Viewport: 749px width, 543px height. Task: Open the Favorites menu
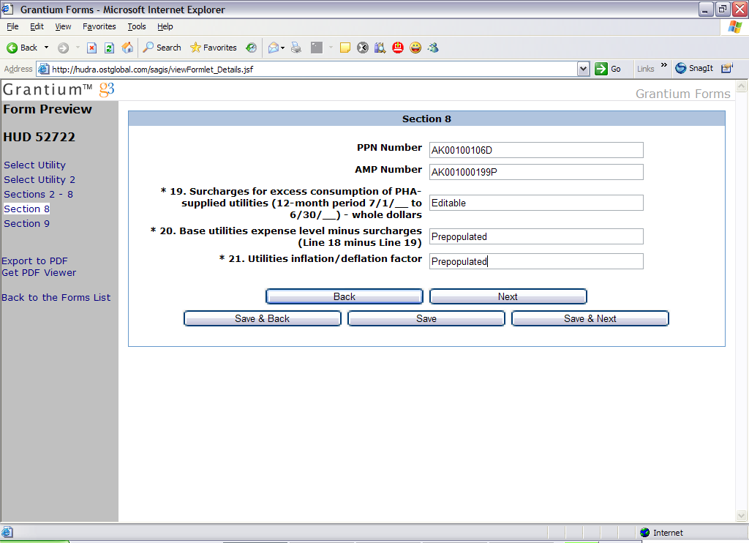(99, 27)
